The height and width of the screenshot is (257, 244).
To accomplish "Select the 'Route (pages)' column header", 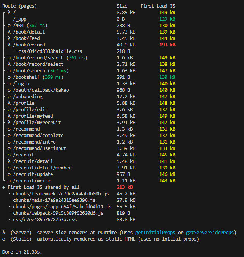I will point(19,6).
